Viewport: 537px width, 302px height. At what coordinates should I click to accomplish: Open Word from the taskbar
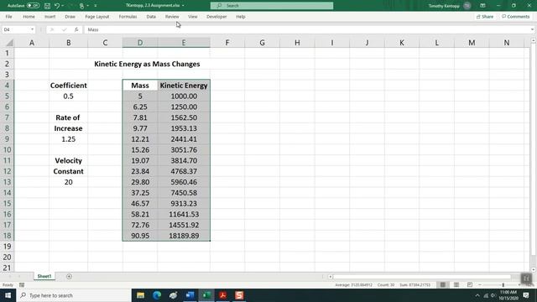coord(190,295)
